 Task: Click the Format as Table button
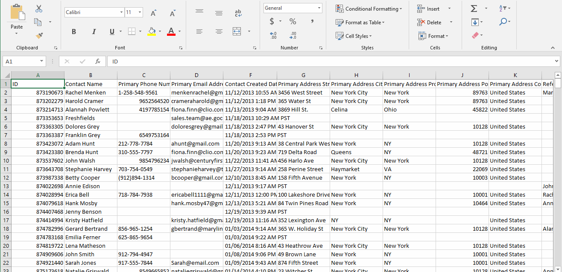click(x=360, y=23)
